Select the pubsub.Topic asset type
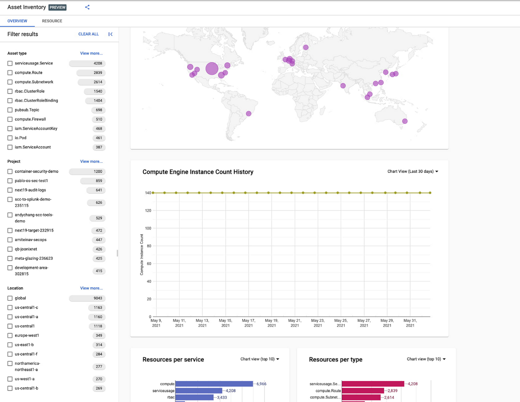Image resolution: width=520 pixels, height=402 pixels. point(10,110)
